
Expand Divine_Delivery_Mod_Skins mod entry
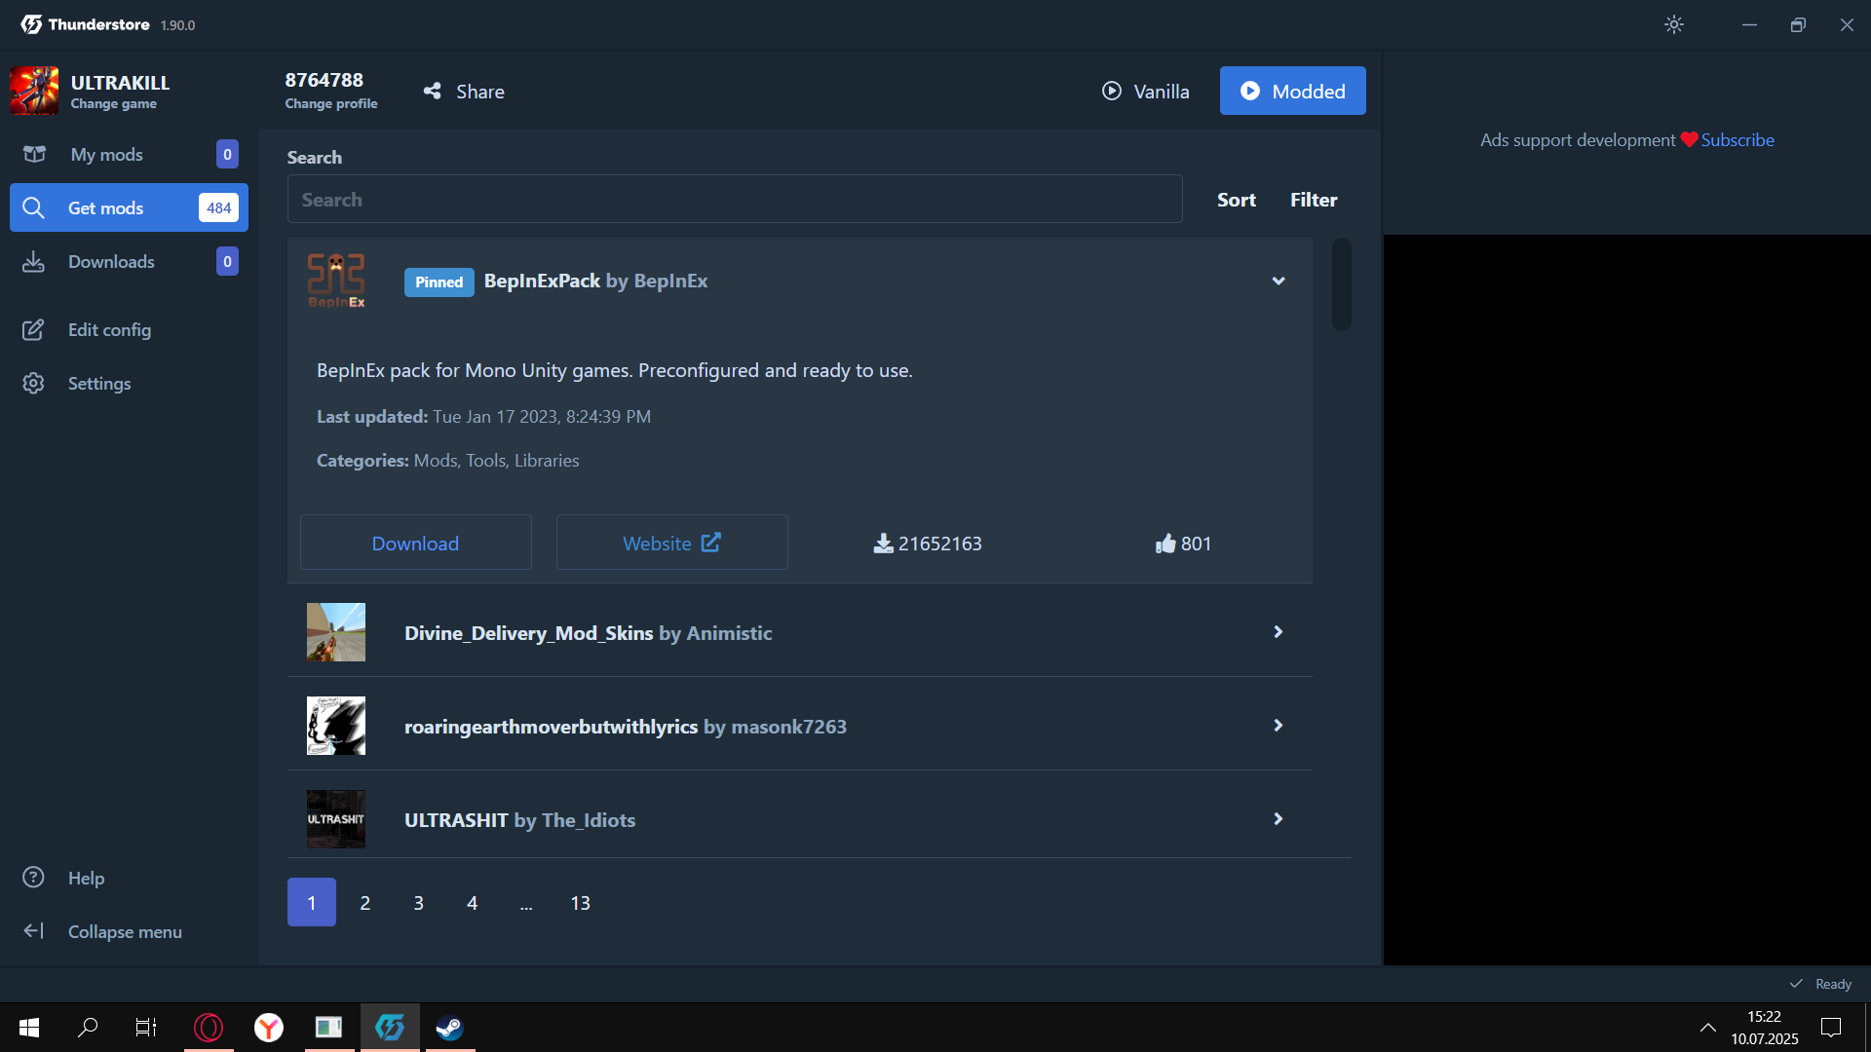click(x=1279, y=632)
